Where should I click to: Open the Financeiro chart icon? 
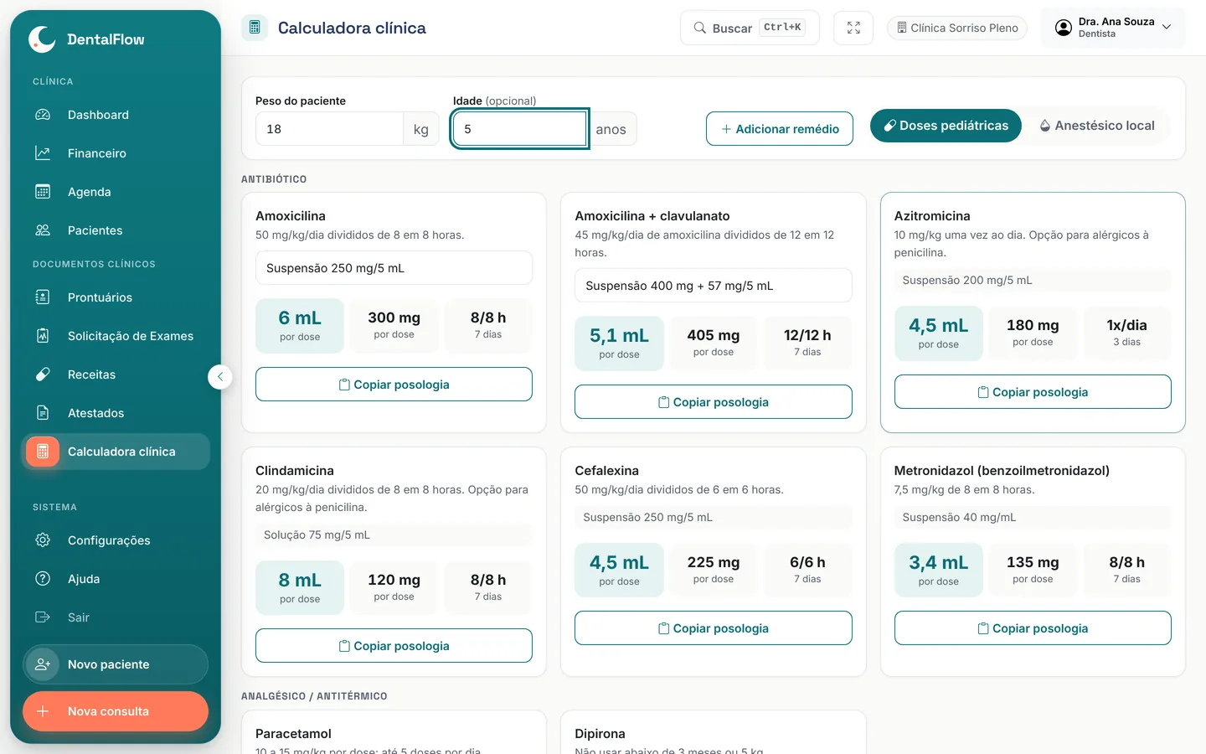click(x=43, y=153)
